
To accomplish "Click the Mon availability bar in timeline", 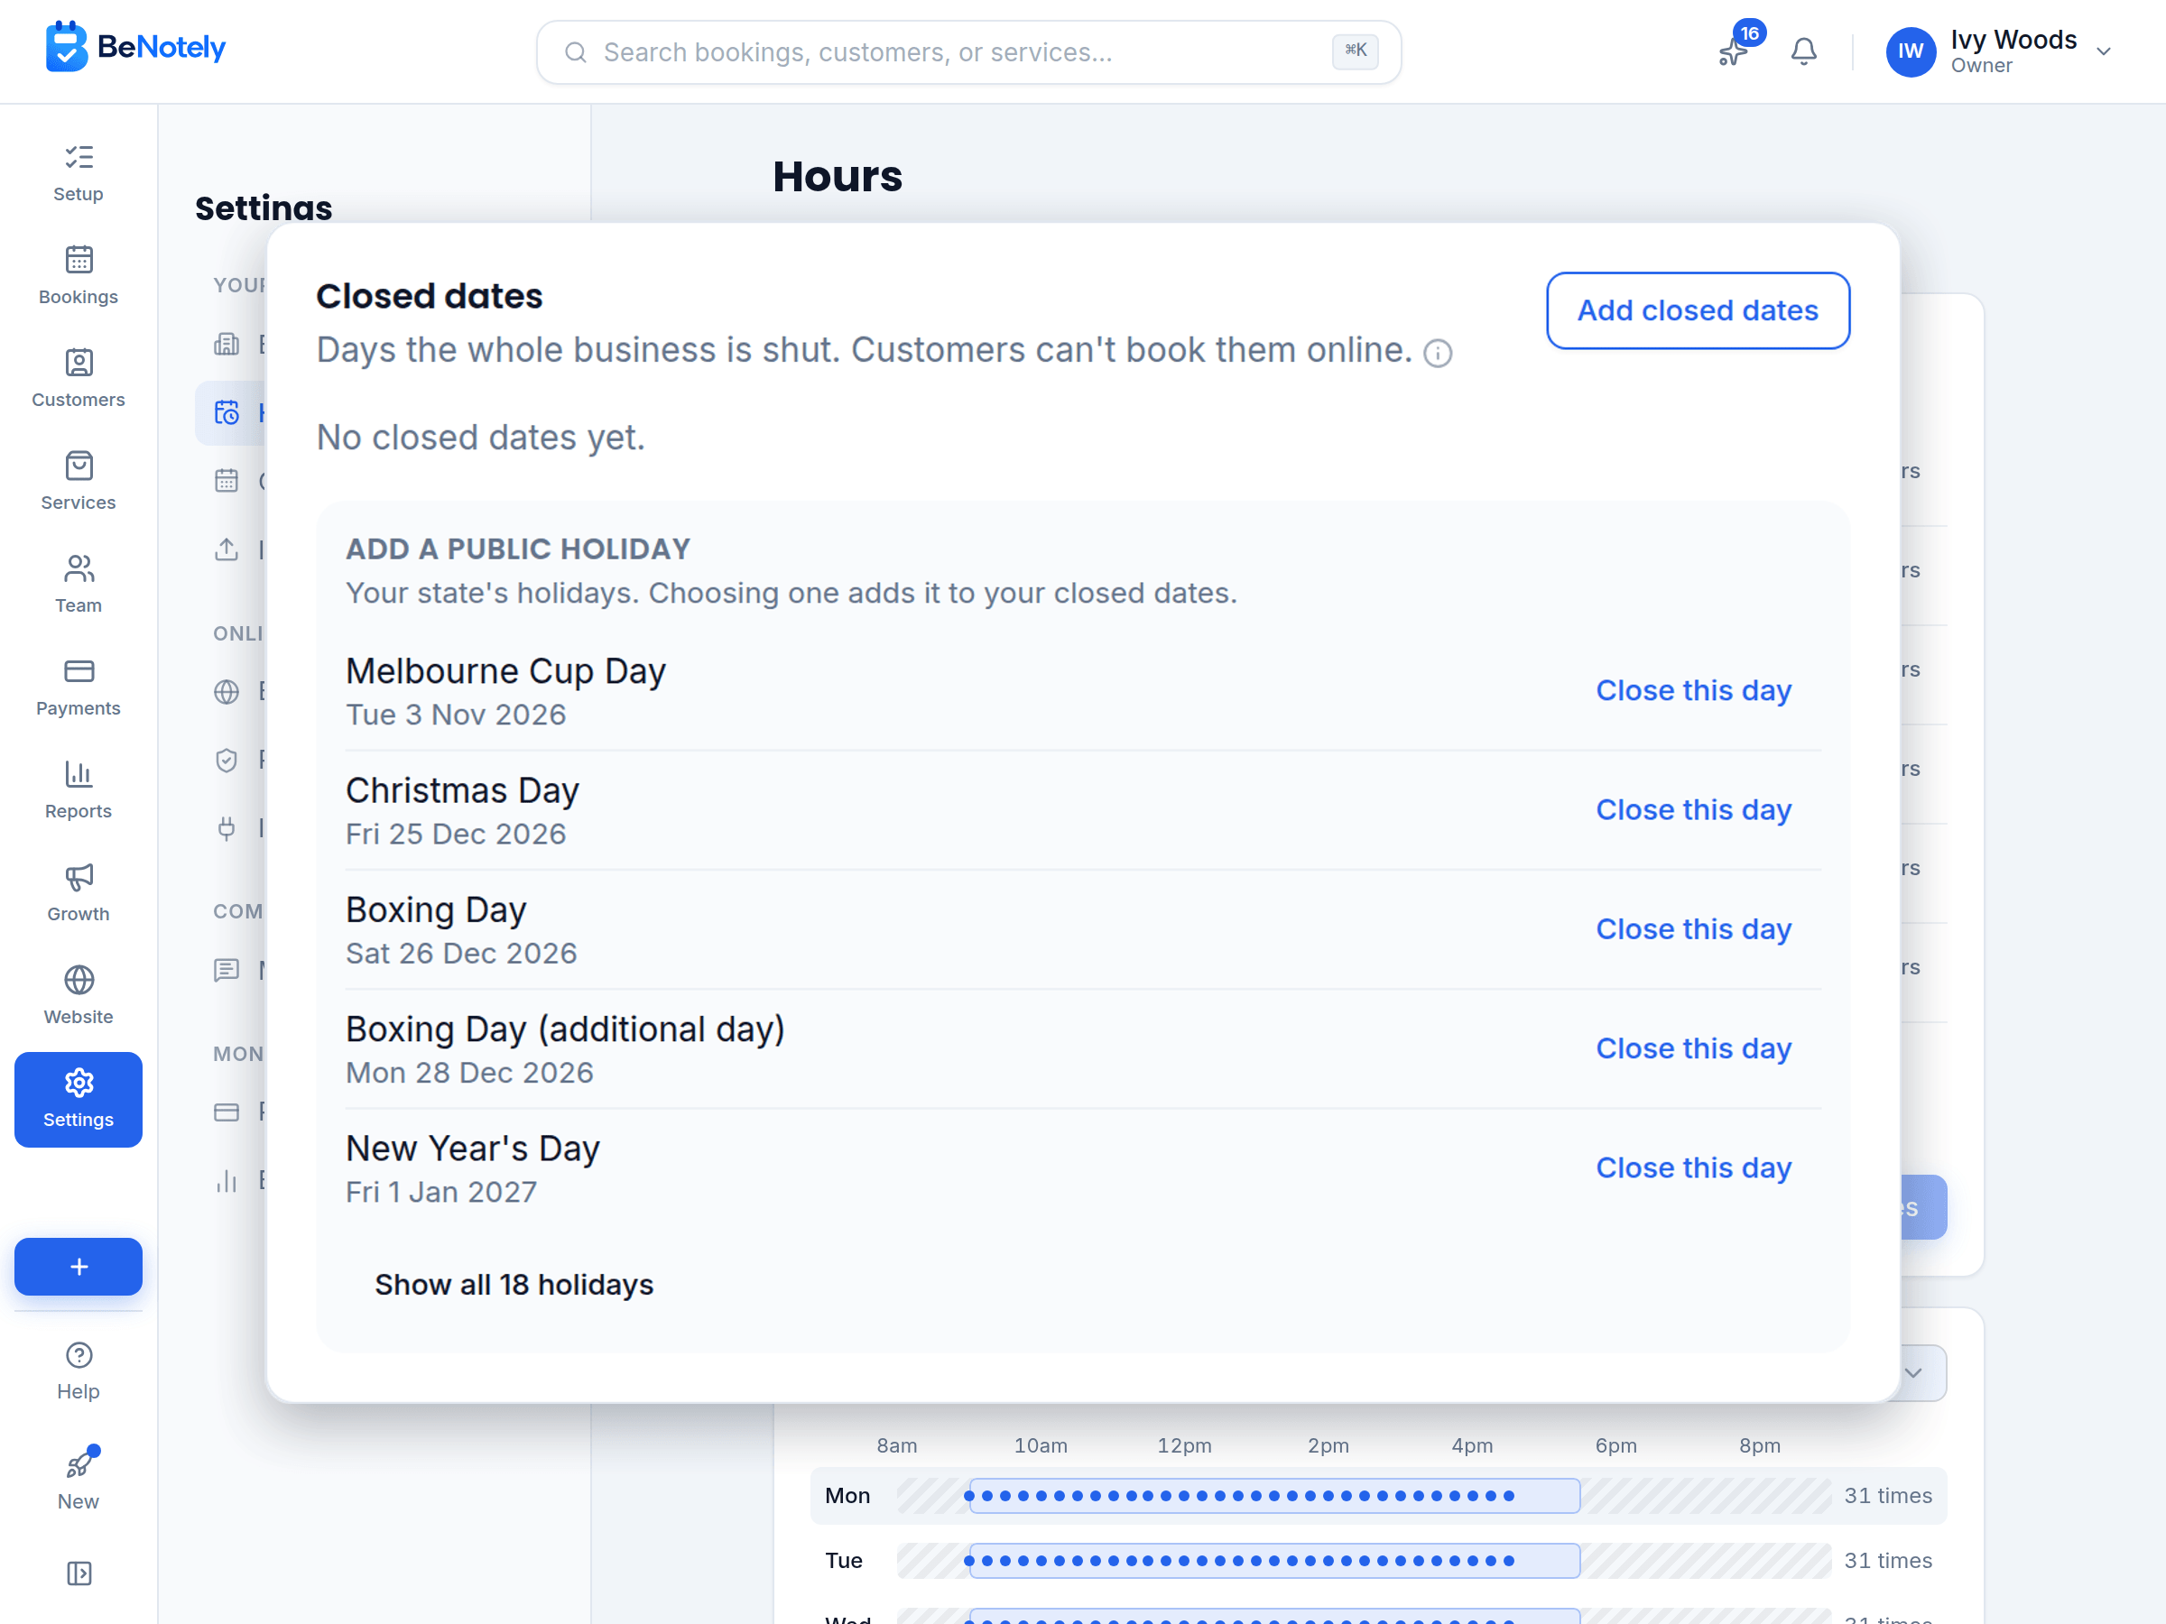I will [1274, 1495].
